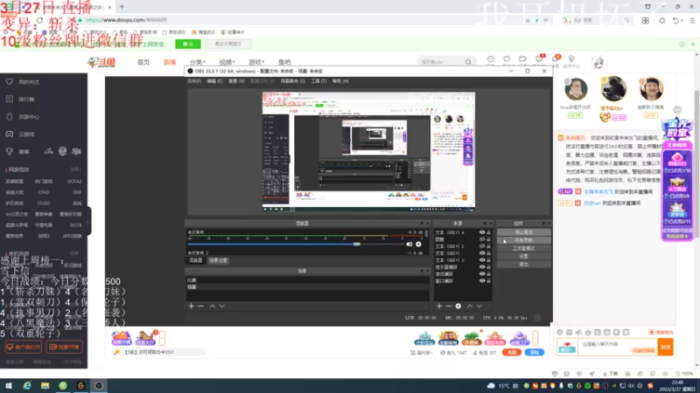Image resolution: width=700 pixels, height=393 pixels.
Task: Go to 首页 in the Douyu navigation
Action: point(143,62)
